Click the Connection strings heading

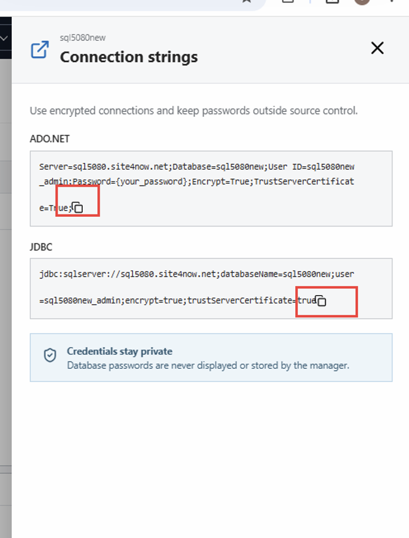coord(129,57)
